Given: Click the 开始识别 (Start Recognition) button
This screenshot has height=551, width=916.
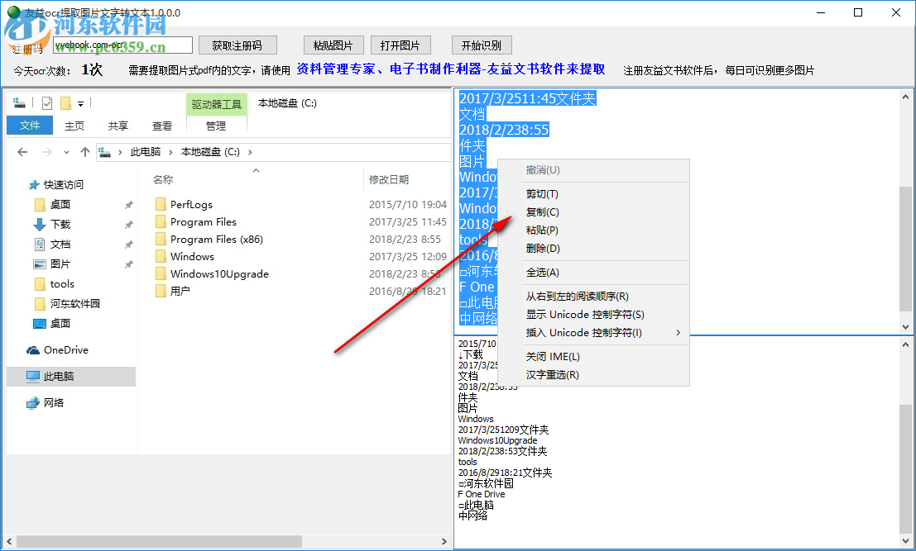Looking at the screenshot, I should [x=481, y=45].
